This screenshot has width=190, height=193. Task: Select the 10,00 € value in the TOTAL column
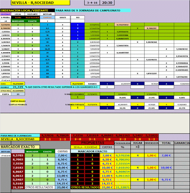[166, 168]
